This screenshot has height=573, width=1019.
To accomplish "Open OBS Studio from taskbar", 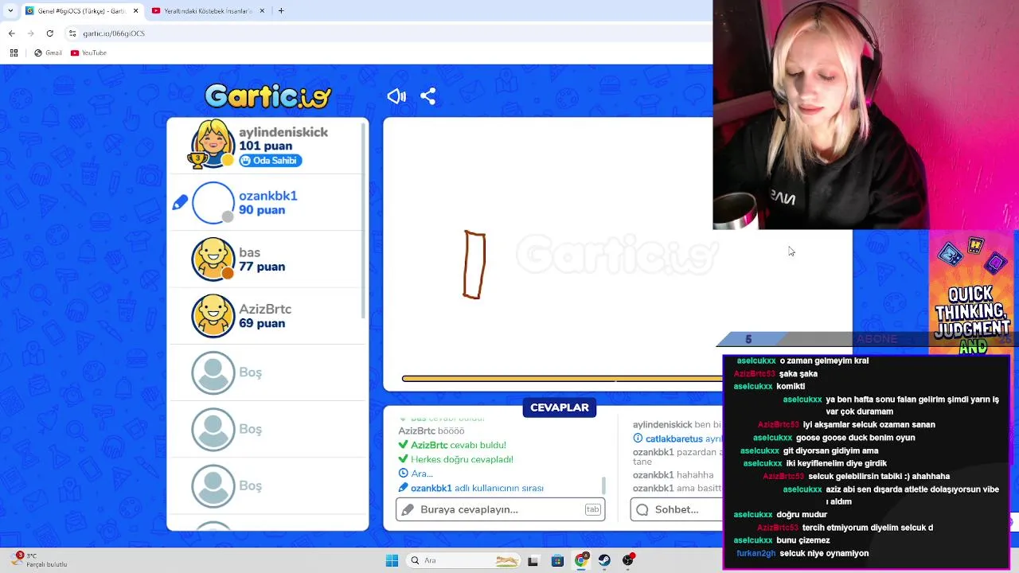I will [x=628, y=560].
